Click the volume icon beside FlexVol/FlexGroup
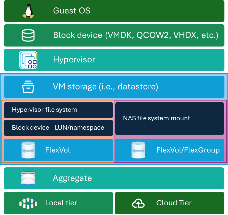 tap(138, 150)
